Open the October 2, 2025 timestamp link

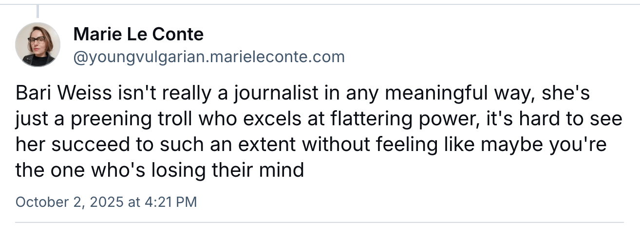pos(106,202)
